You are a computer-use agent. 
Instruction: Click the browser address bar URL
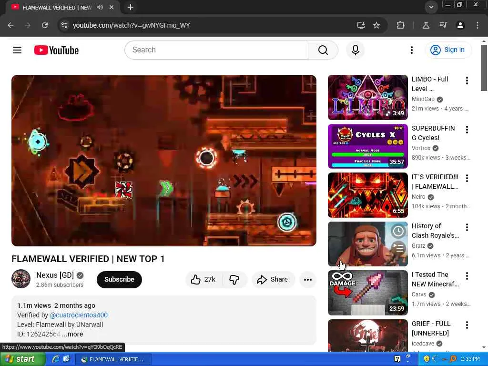132,25
